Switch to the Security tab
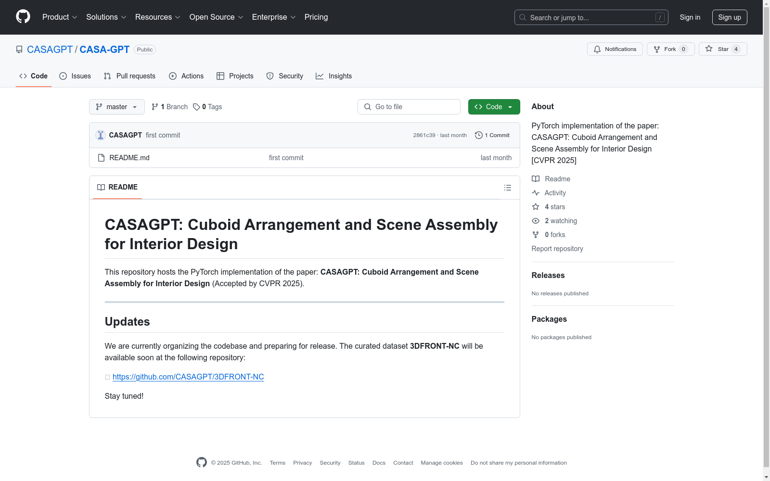This screenshot has height=481, width=770. [x=285, y=76]
